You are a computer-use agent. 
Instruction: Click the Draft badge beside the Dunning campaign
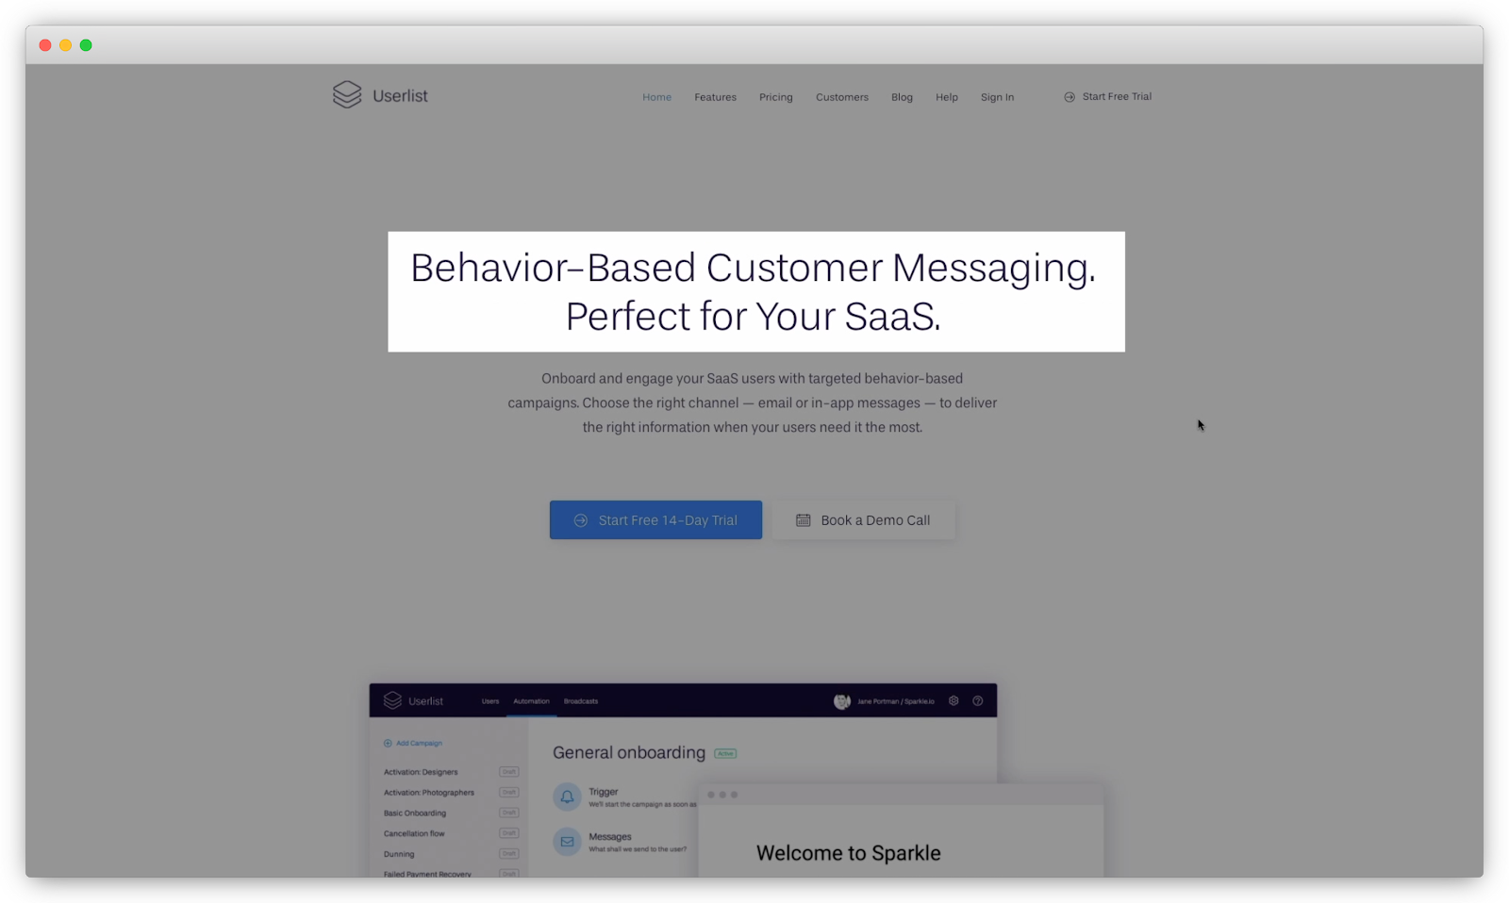[x=508, y=854]
